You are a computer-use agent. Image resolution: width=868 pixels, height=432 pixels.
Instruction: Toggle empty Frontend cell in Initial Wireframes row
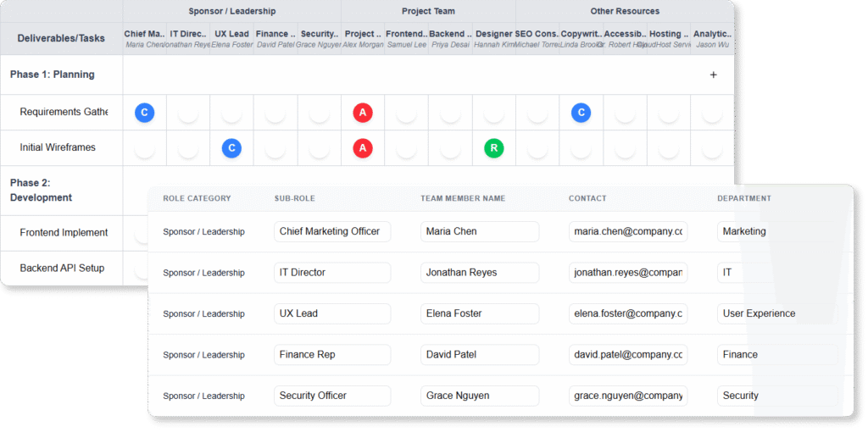pyautogui.click(x=406, y=148)
